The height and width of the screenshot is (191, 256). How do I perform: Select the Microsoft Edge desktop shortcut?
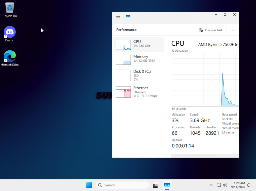10,58
